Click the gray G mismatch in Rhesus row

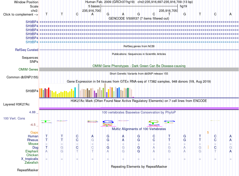coord(93,140)
